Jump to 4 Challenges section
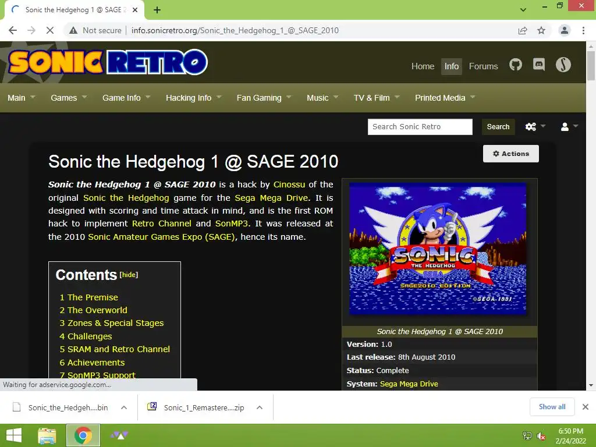Screen dimensions: 596x447 [x=86, y=336]
